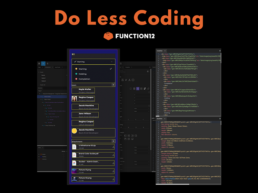Click the yellow status color dot next to Starting
Screen dimensions: 258x193
coord(76,69)
